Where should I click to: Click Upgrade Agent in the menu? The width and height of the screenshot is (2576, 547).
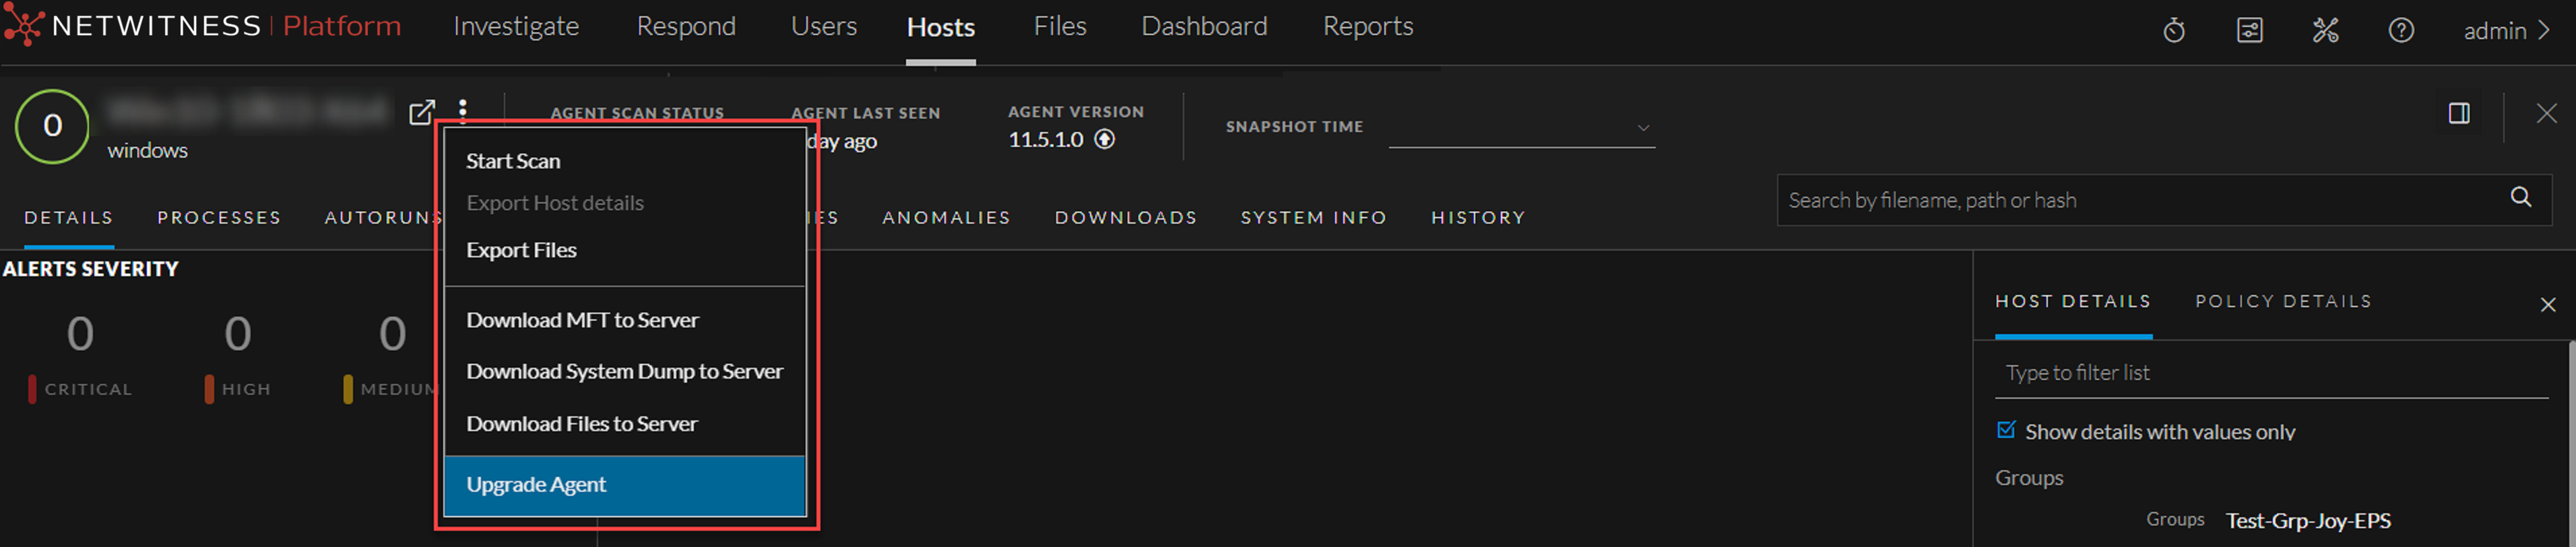[x=624, y=485]
